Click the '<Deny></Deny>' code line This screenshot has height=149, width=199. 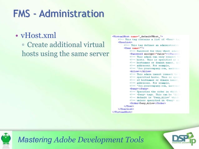click(139, 89)
